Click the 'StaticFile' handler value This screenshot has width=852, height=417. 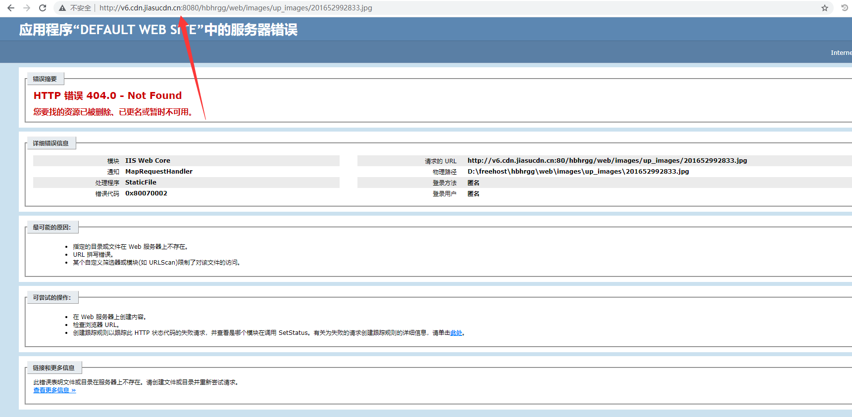coord(141,183)
